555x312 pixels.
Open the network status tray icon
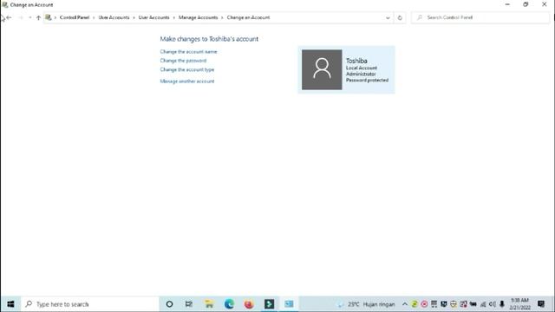pyautogui.click(x=483, y=304)
